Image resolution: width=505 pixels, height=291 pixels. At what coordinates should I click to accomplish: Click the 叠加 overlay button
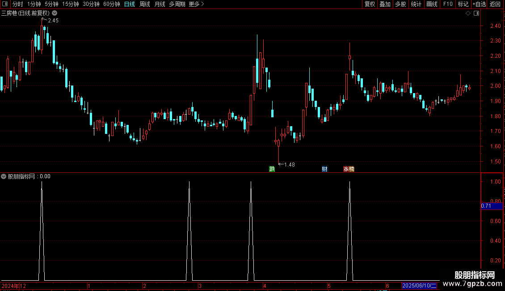[x=385, y=4]
